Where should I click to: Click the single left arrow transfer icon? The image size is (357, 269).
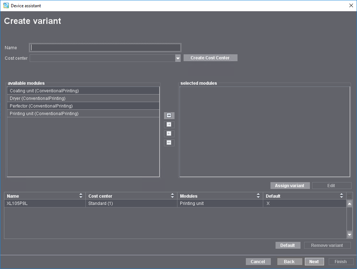click(x=169, y=133)
